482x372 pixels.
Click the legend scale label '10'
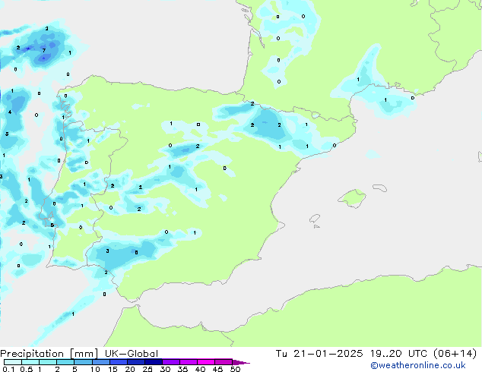(x=95, y=369)
